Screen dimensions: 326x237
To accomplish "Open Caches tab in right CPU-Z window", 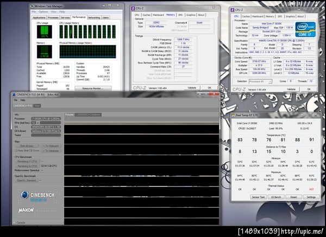I will click(x=246, y=16).
